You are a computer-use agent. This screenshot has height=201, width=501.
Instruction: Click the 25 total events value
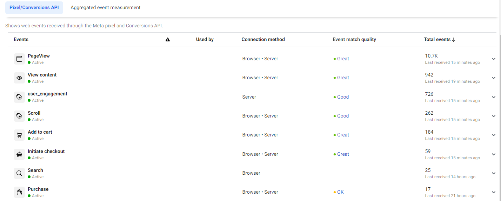point(428,170)
